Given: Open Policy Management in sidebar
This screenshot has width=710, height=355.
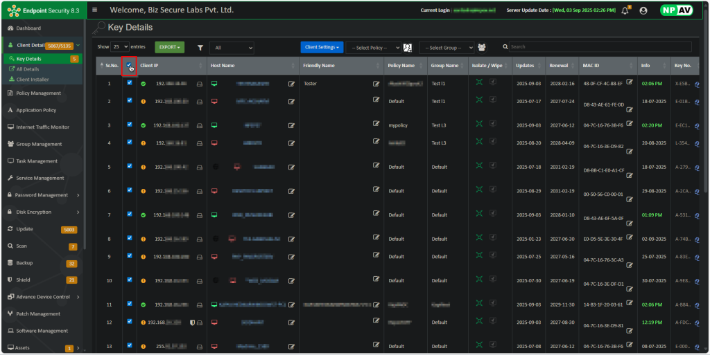Looking at the screenshot, I should pos(38,93).
